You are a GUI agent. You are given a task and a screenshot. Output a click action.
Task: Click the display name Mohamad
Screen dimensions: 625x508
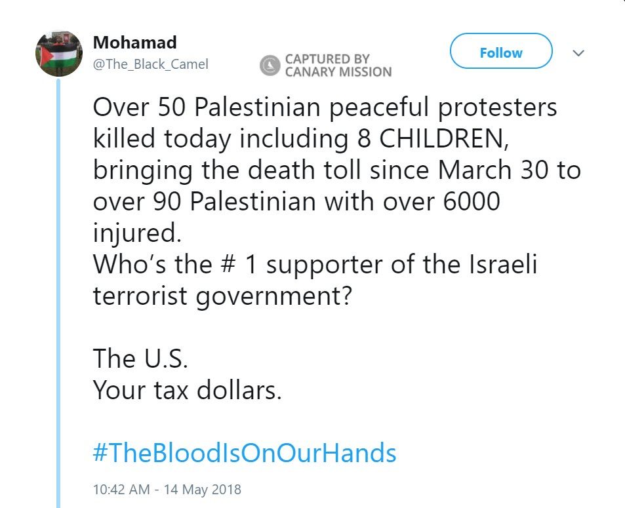click(135, 43)
